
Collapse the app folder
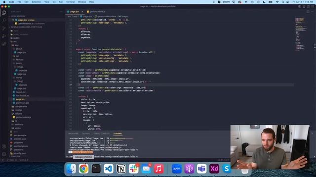pos(16,45)
